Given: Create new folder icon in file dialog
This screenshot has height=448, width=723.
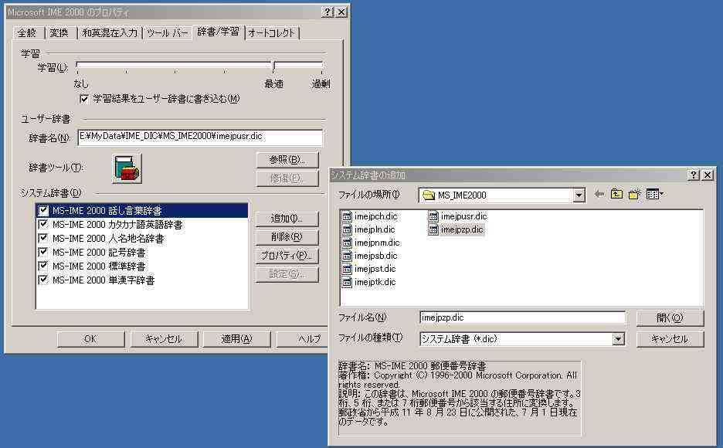Looking at the screenshot, I should click(x=635, y=195).
